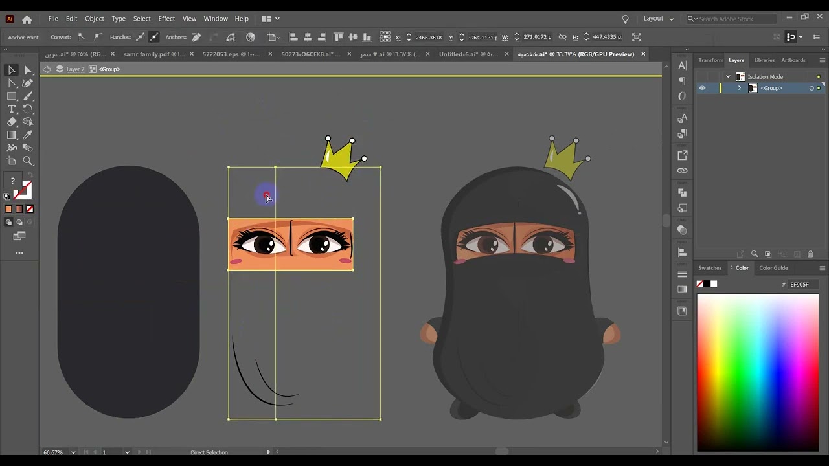Toggle Draw Behind mode

(x=19, y=222)
